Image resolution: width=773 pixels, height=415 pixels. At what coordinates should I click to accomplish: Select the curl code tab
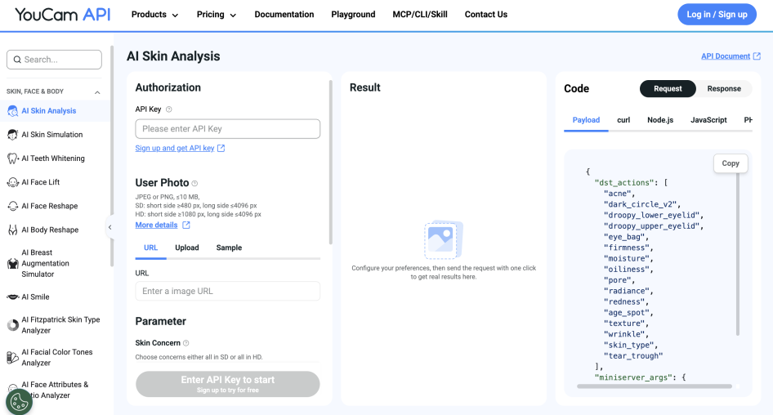coord(623,120)
